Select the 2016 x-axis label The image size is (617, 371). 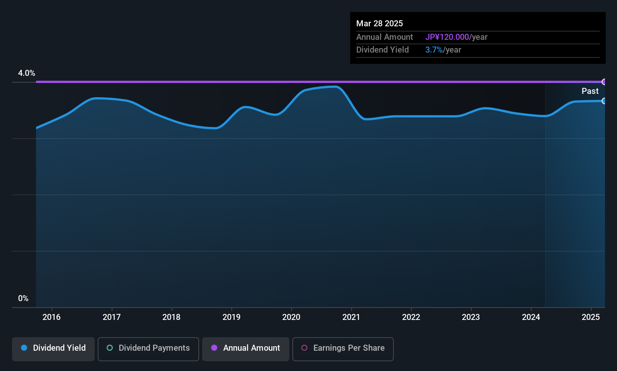(51, 317)
